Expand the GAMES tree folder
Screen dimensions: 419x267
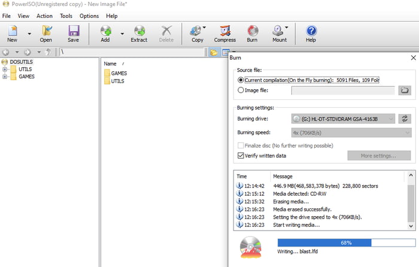(x=5, y=77)
